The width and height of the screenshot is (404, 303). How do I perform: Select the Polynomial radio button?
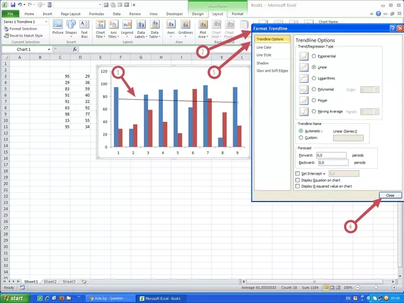tap(314, 89)
